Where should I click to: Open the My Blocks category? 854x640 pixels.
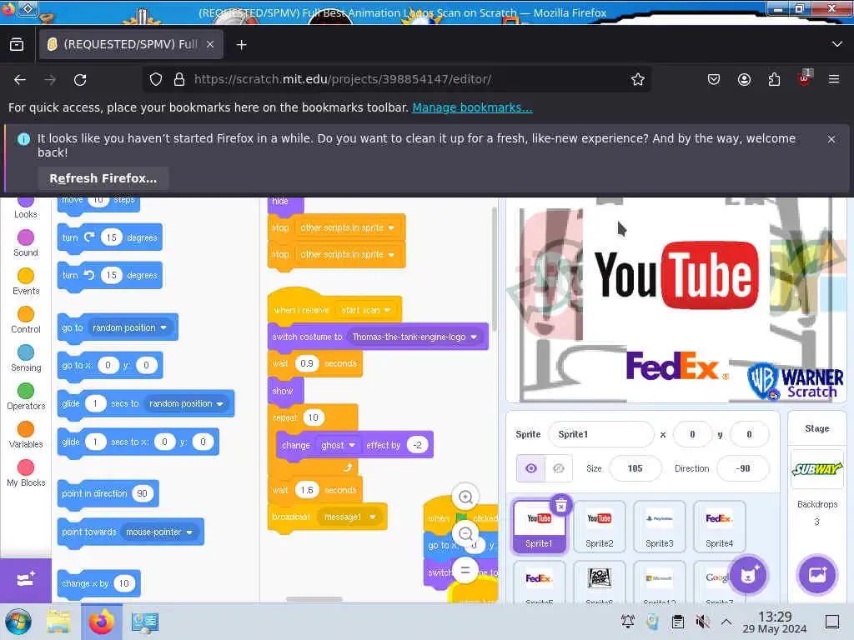[26, 473]
